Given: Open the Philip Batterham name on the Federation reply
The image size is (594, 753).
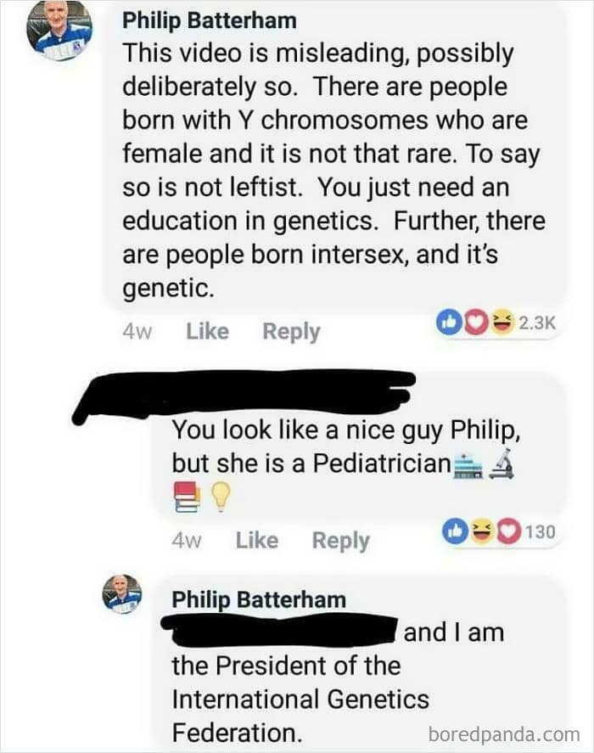Looking at the screenshot, I should (x=259, y=599).
